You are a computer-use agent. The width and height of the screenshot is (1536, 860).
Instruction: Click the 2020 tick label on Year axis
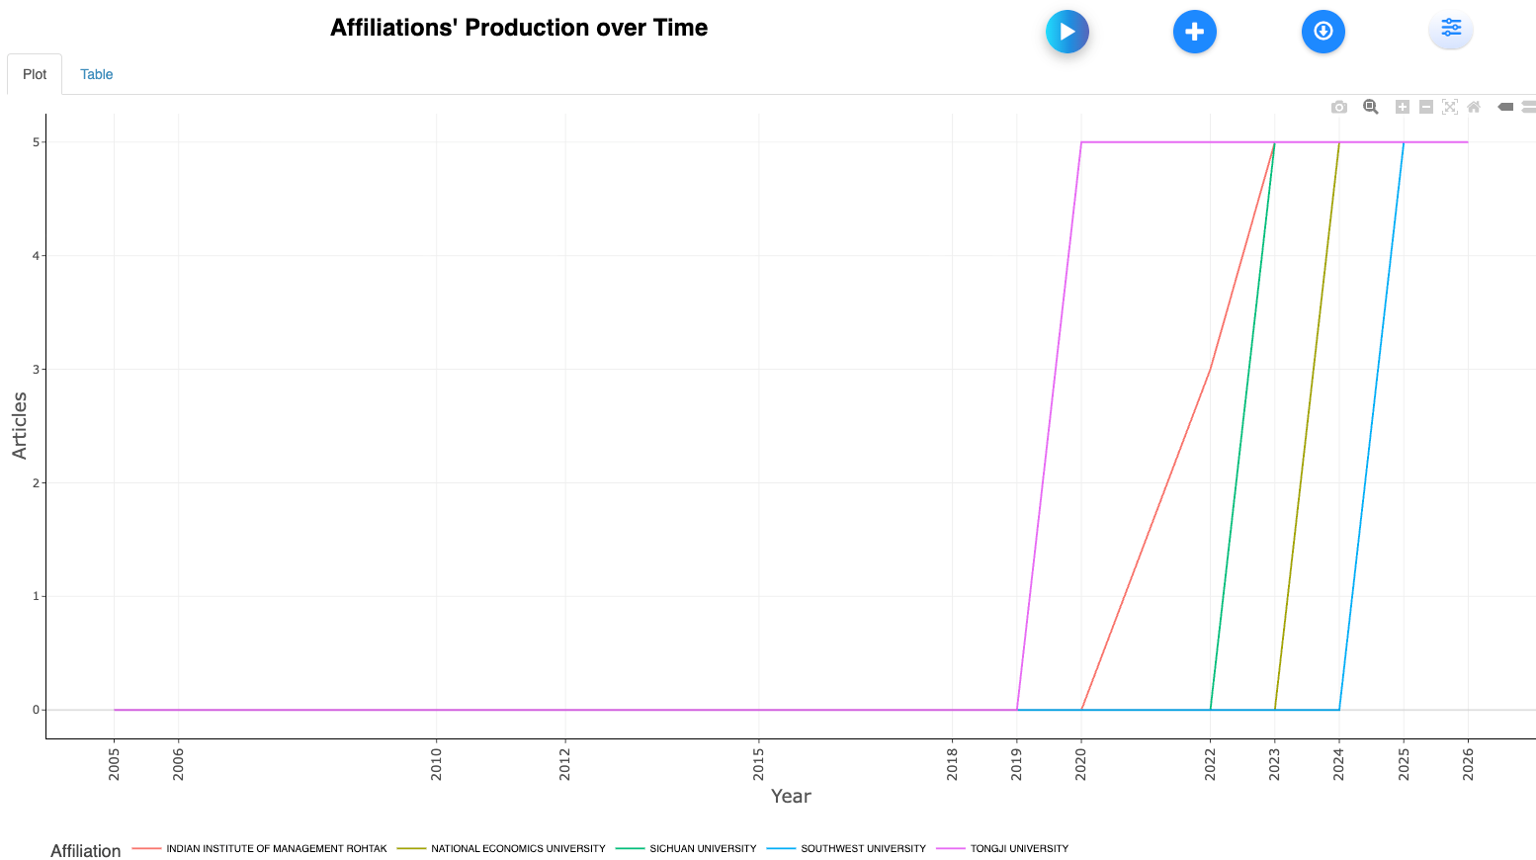click(x=1081, y=764)
